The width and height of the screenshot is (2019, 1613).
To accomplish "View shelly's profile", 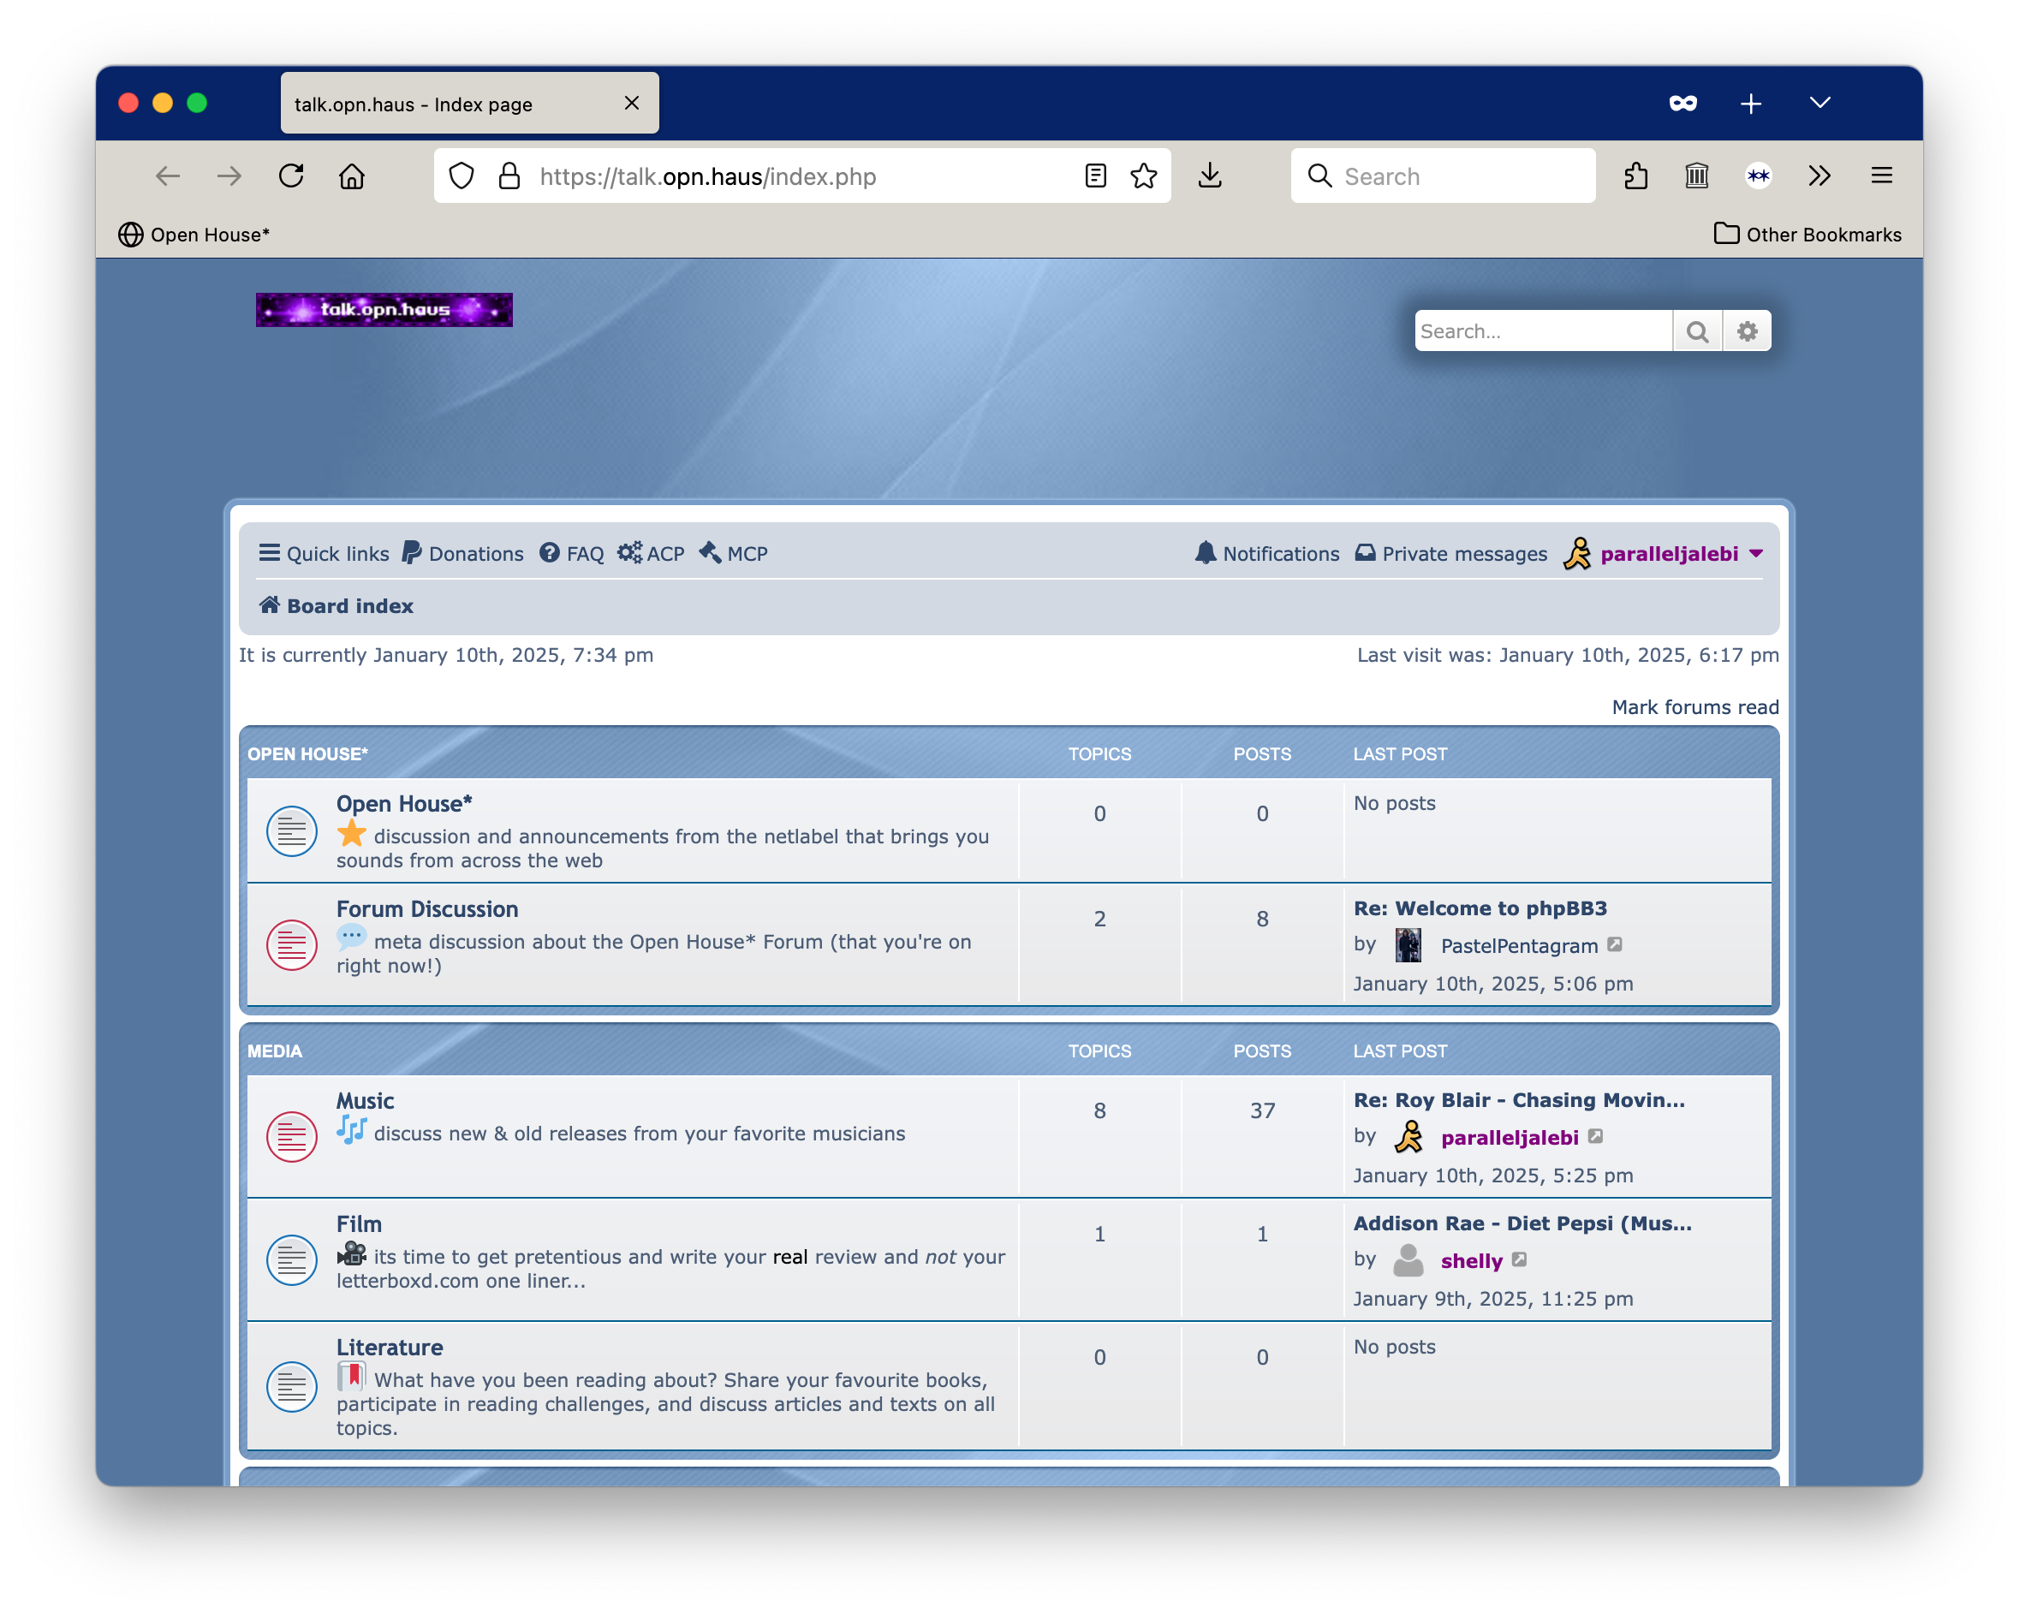I will click(x=1471, y=1261).
